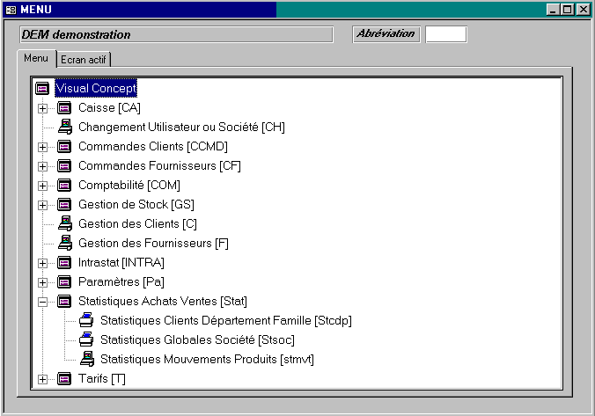Select Tarifs [T] label
The height and width of the screenshot is (416, 595).
tap(102, 379)
